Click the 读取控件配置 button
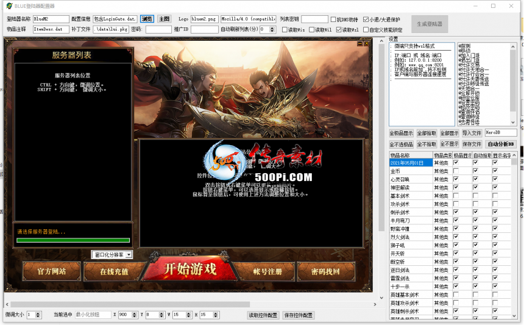Screen dimensions: 524x325 coord(263,315)
